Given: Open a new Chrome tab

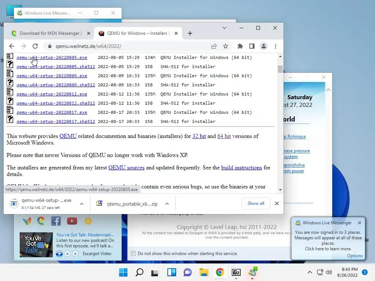Looking at the screenshot, I should 190,33.
